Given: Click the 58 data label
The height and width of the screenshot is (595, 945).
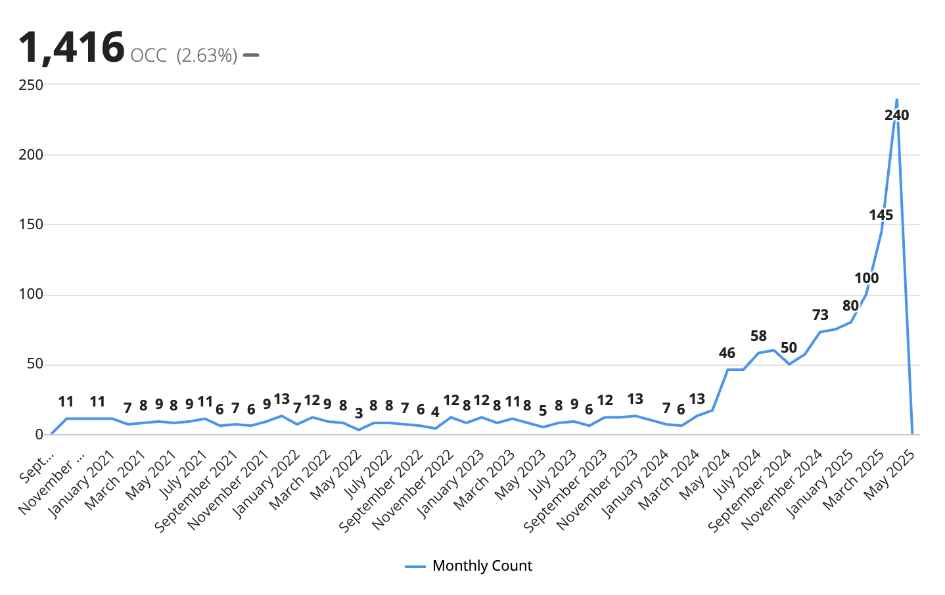Looking at the screenshot, I should click(758, 336).
